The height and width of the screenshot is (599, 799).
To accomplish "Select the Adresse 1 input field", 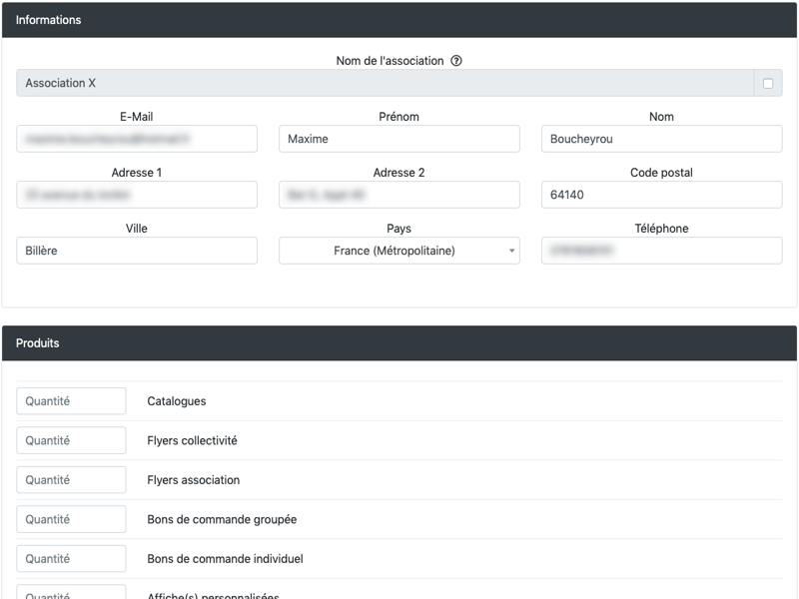I will [x=137, y=195].
